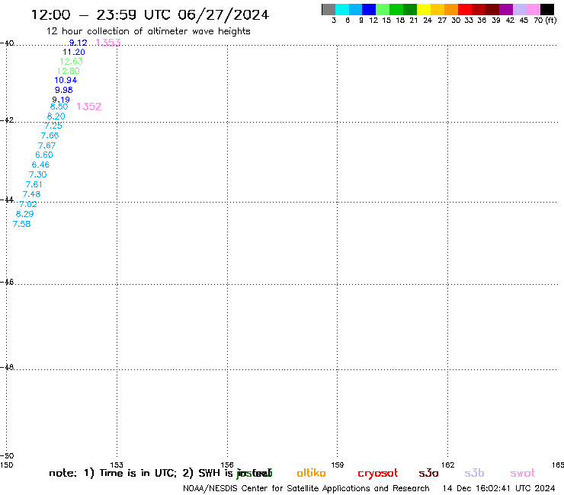Image resolution: width=564 pixels, height=495 pixels.
Task: Select the wave height reading "11.20"
Action: pos(74,52)
